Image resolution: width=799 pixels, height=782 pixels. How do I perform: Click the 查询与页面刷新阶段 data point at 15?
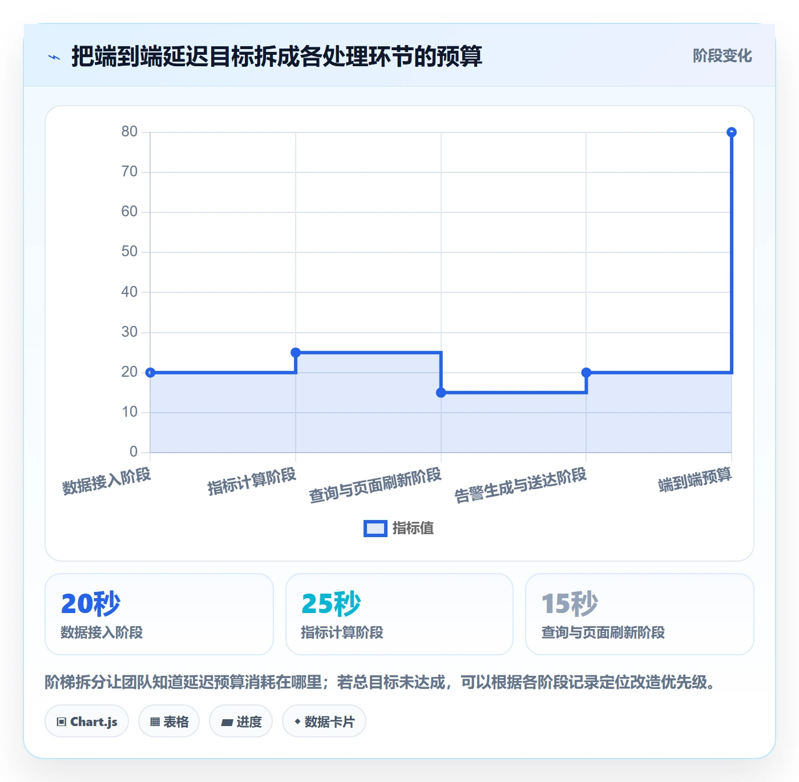click(x=441, y=393)
